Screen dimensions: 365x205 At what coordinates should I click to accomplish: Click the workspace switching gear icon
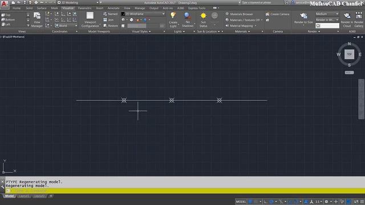click(x=326, y=202)
